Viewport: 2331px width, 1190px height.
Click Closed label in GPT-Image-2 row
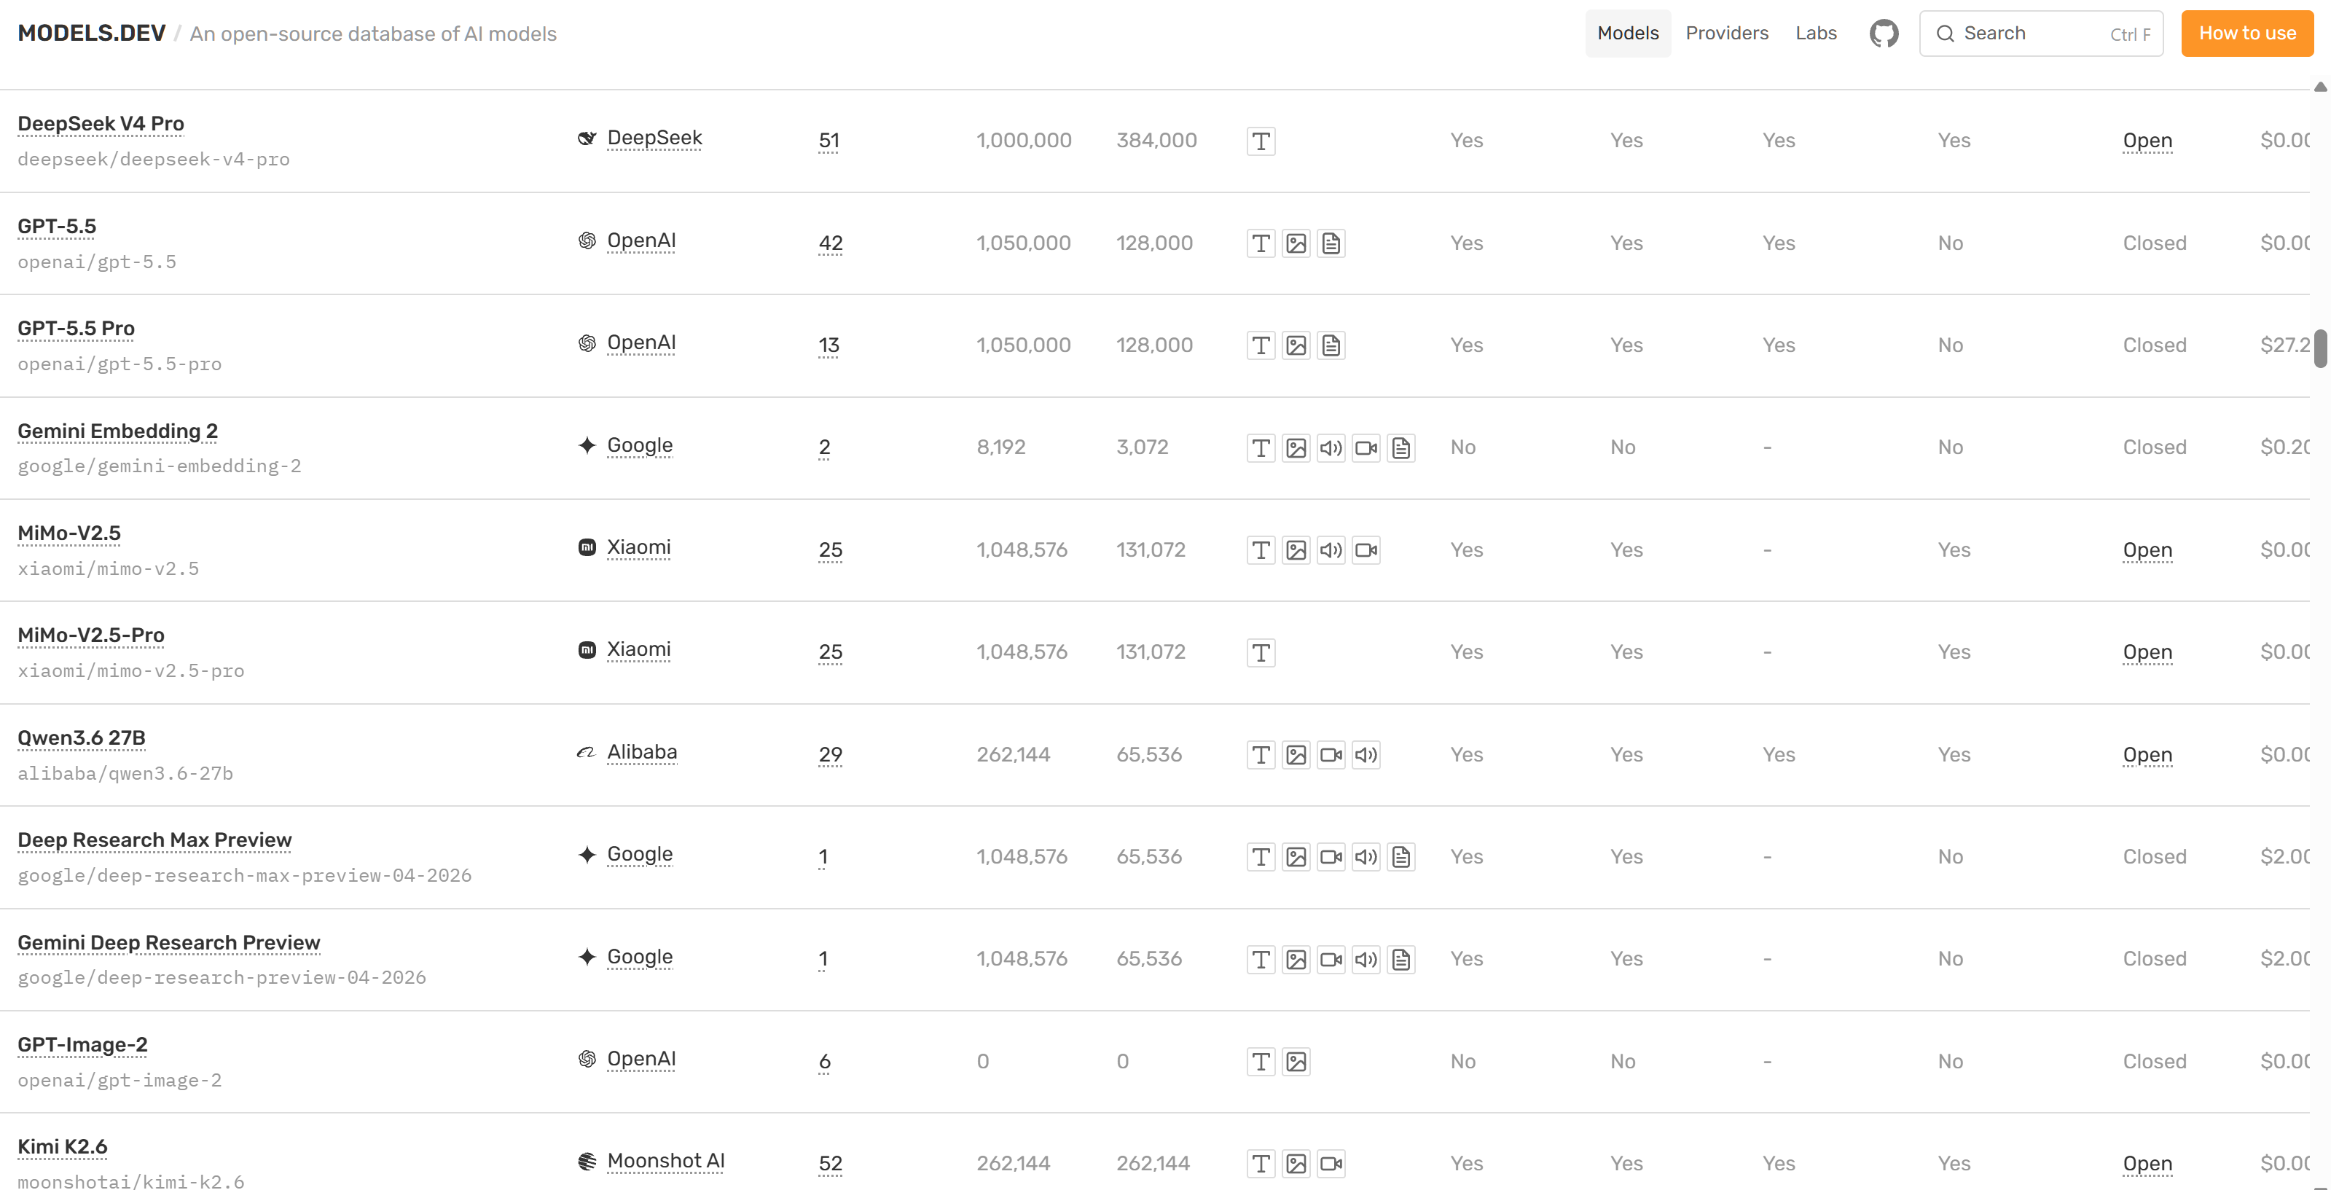pyautogui.click(x=2155, y=1060)
